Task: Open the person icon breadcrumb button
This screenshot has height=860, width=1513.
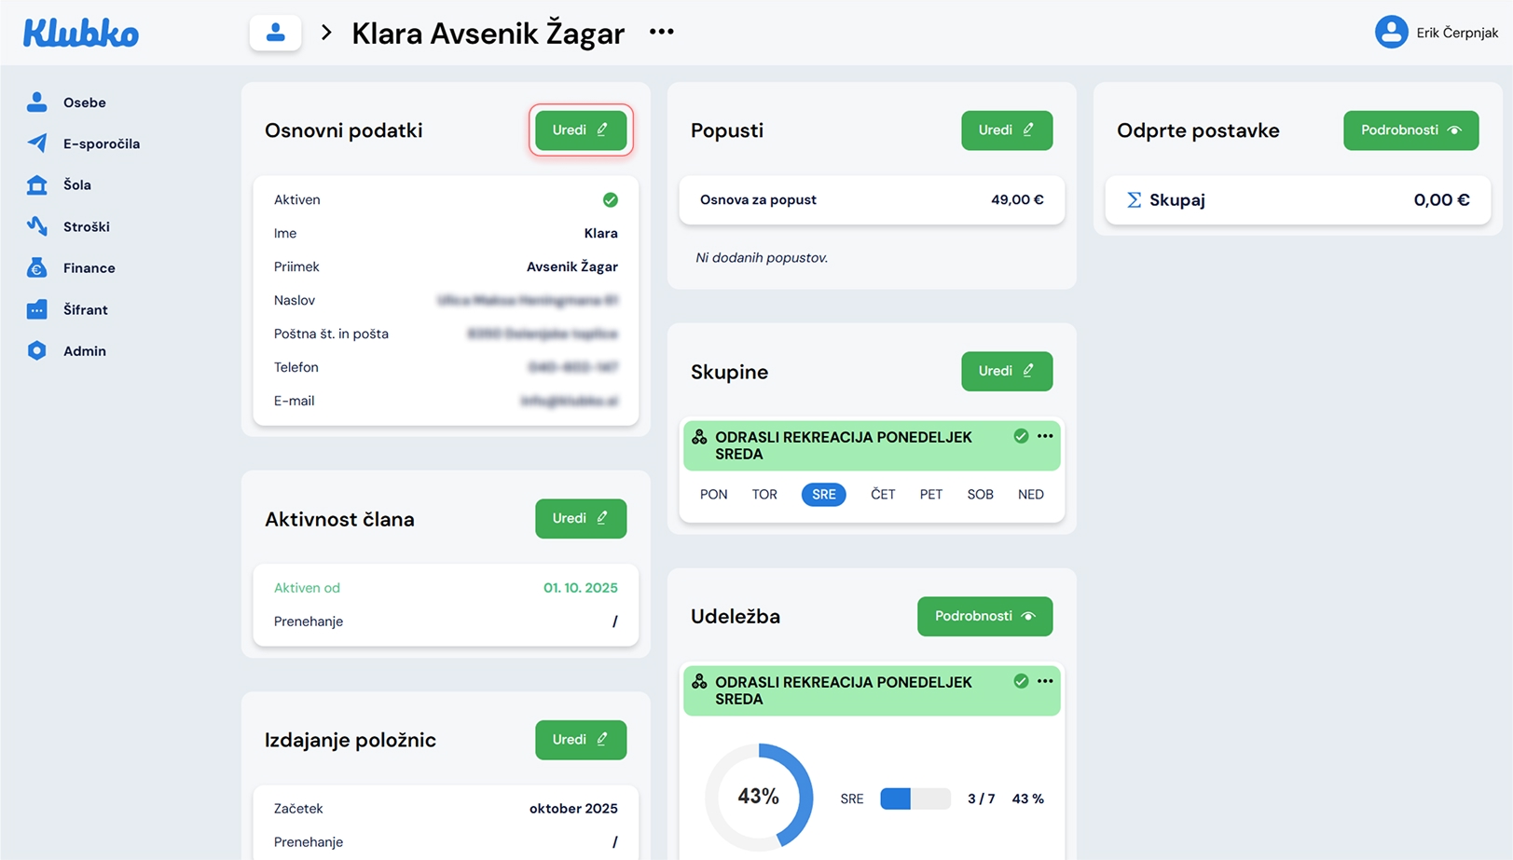Action: (x=275, y=33)
